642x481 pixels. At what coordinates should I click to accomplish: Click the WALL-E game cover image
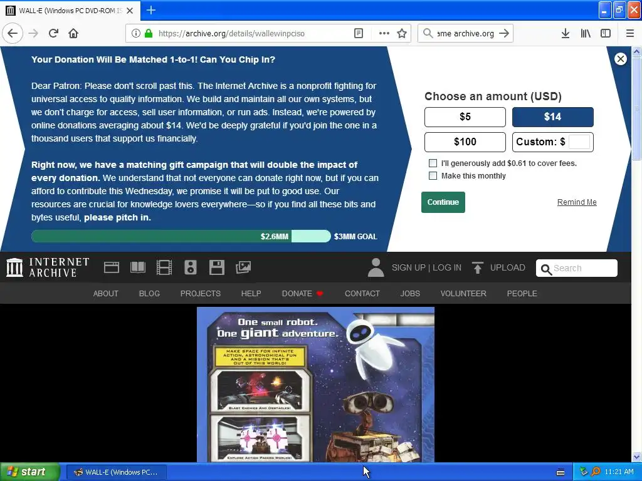click(315, 385)
